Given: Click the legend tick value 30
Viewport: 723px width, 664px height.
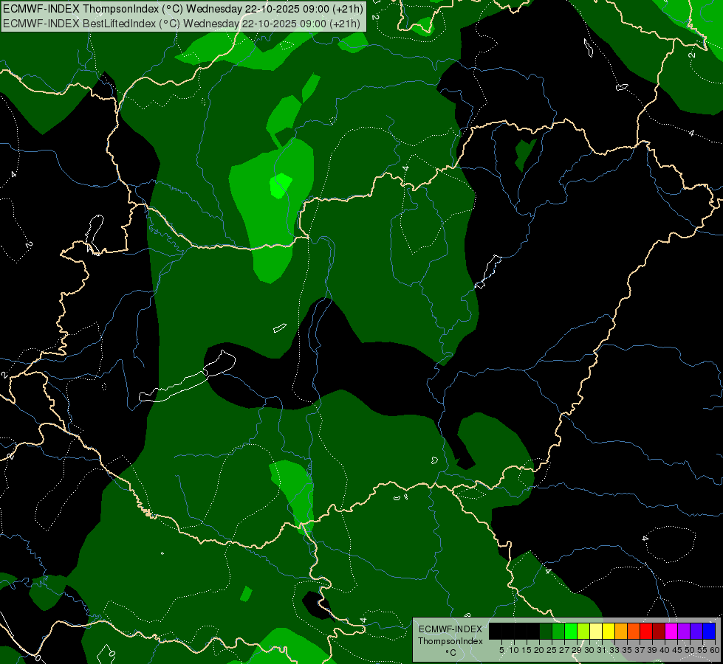Looking at the screenshot, I should pyautogui.click(x=589, y=650).
